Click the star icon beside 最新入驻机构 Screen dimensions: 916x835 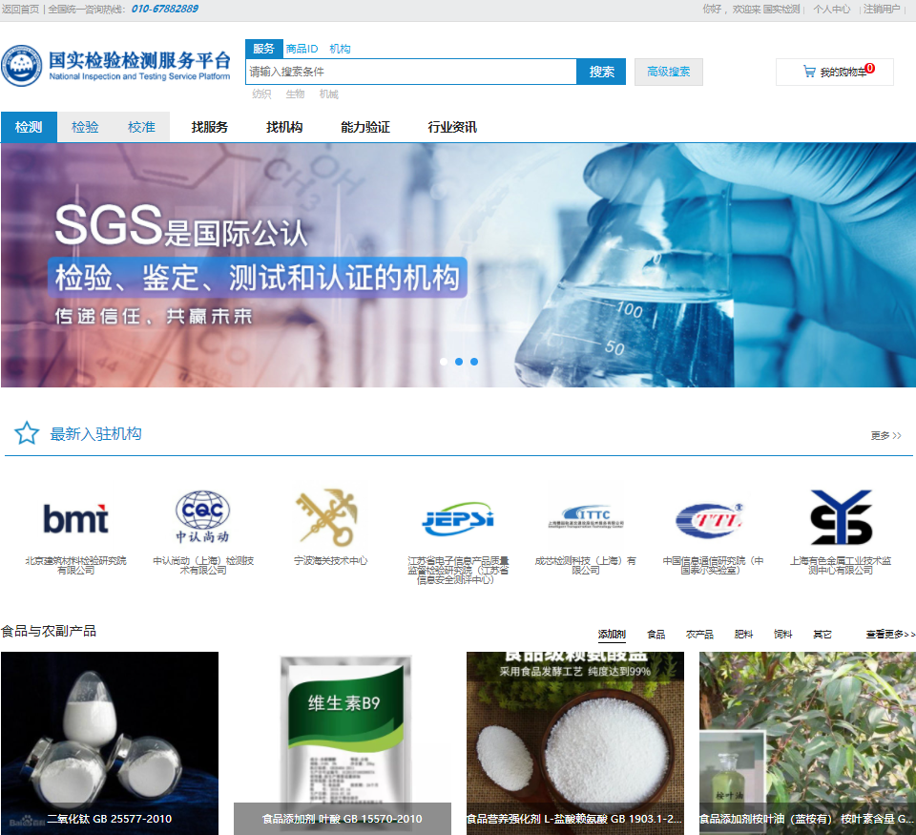tap(27, 433)
